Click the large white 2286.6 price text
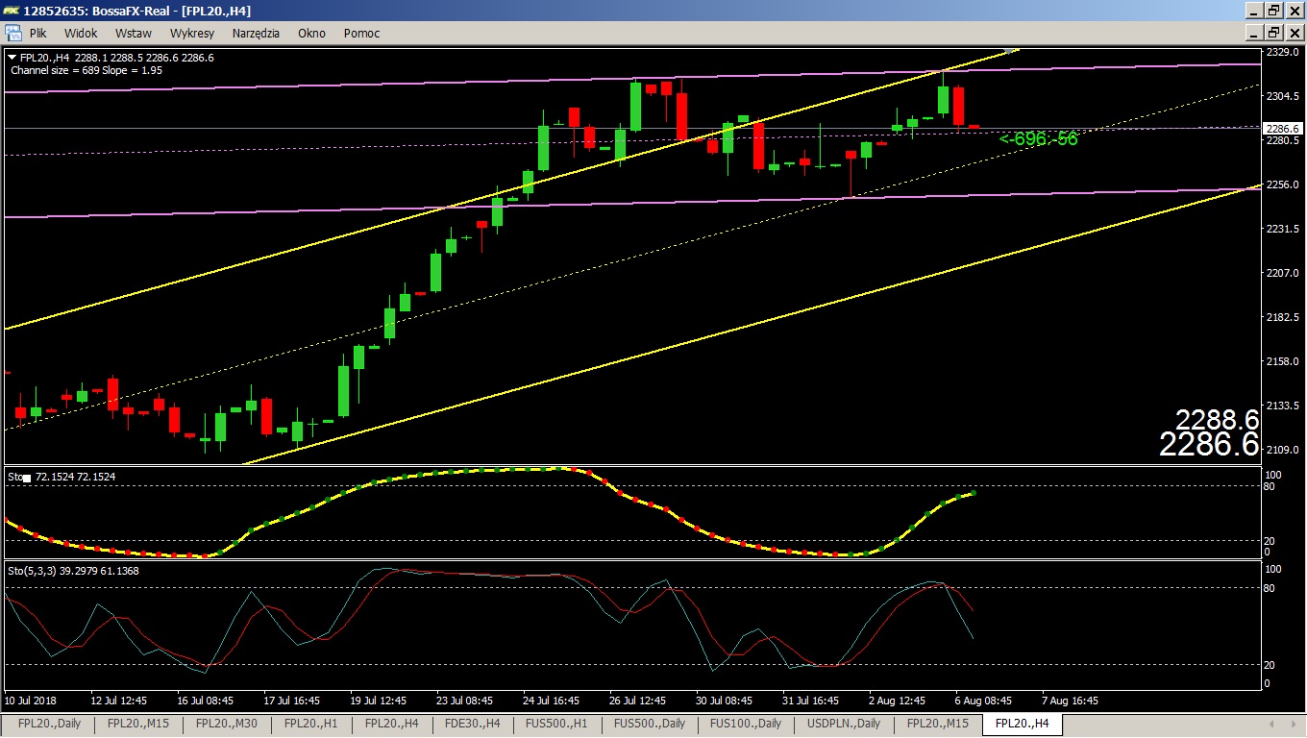The height and width of the screenshot is (738, 1307). (x=1209, y=444)
